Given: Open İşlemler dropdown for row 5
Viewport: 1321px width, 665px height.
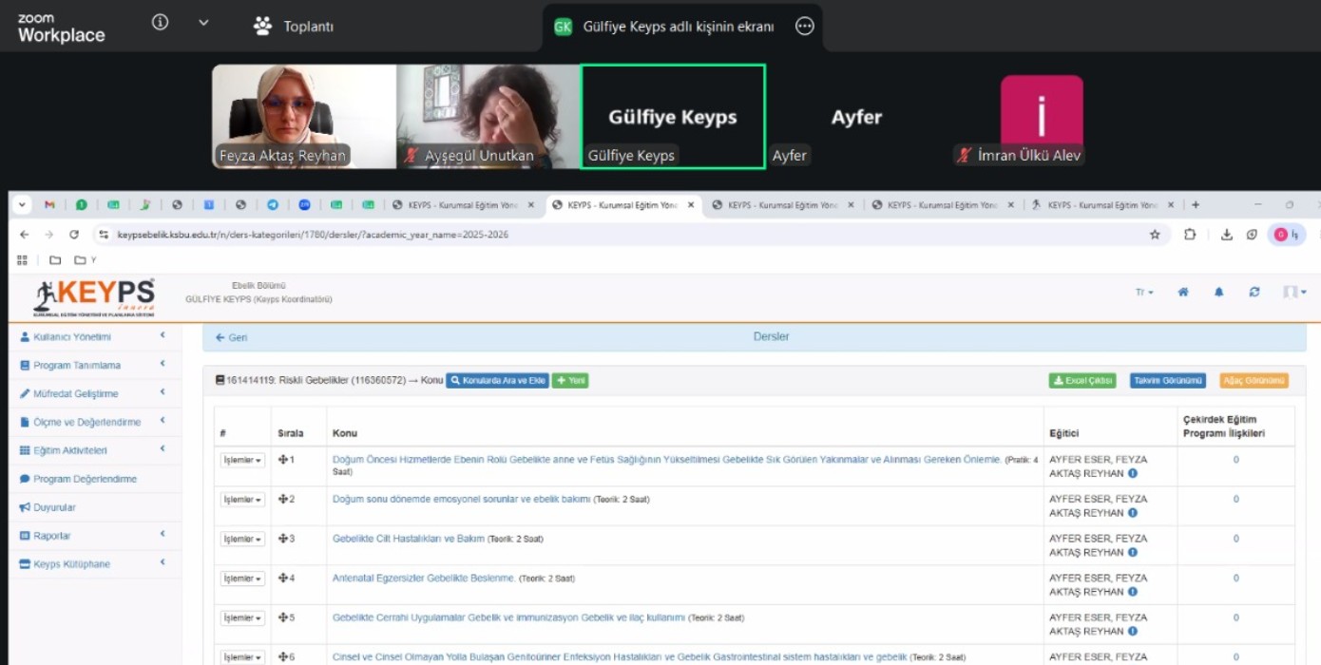Looking at the screenshot, I should [242, 617].
